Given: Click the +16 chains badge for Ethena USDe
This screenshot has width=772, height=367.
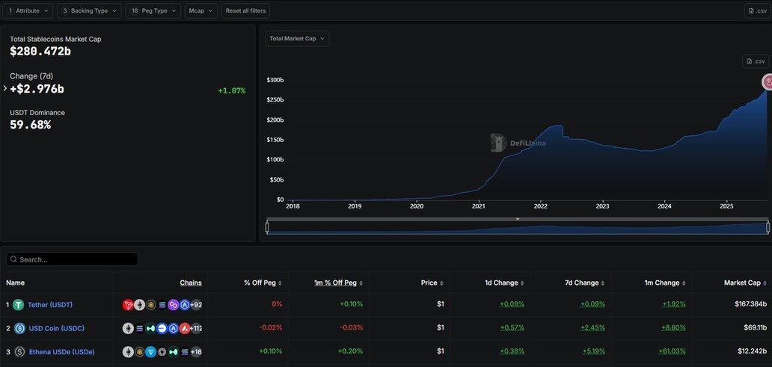Looking at the screenshot, I should [196, 351].
